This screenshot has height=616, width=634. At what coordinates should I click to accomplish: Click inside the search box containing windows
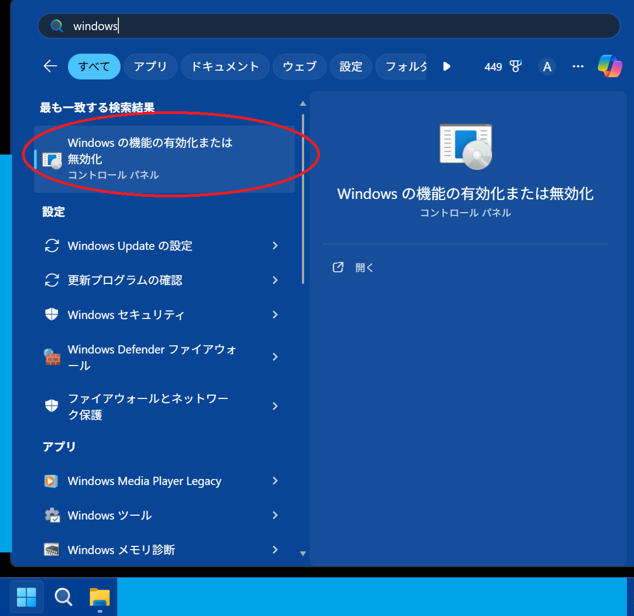coord(329,26)
